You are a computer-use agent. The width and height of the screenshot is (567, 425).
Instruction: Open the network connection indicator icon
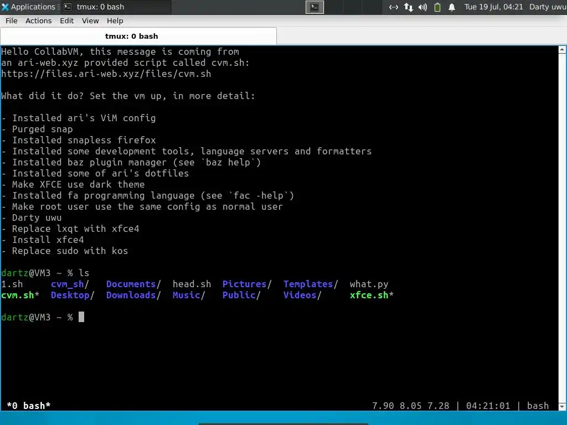coord(394,7)
